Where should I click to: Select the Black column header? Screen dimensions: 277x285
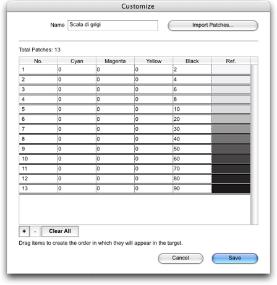(192, 61)
